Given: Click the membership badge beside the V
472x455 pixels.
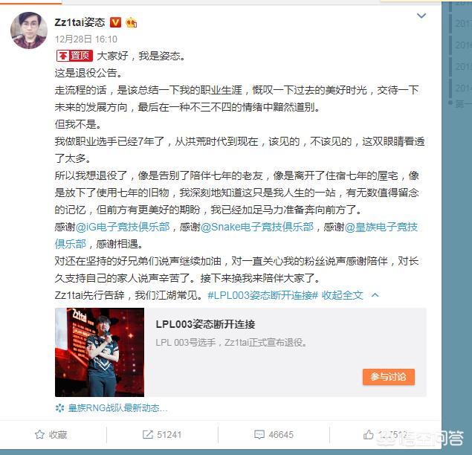Looking at the screenshot, I should tap(132, 22).
